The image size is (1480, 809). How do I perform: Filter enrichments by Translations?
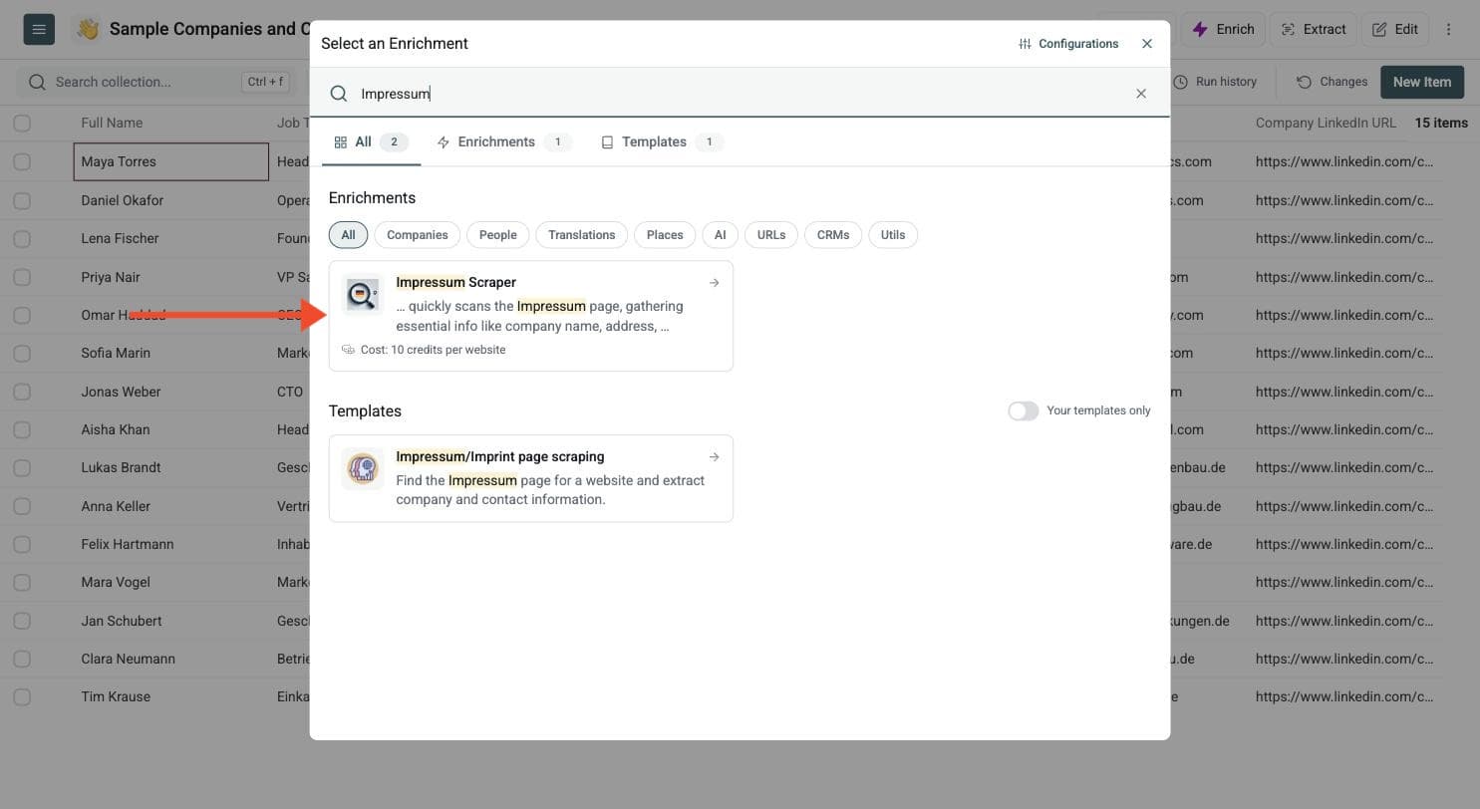click(581, 235)
